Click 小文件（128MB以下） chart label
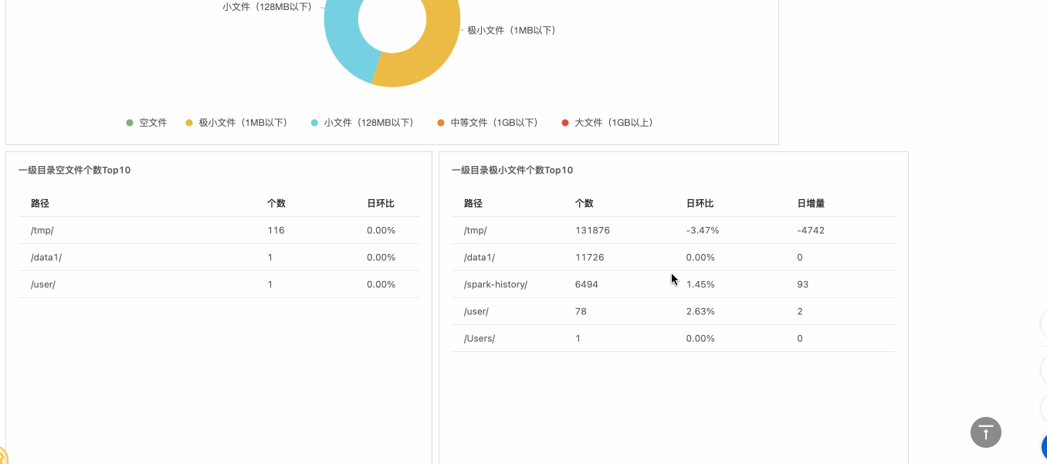 pyautogui.click(x=267, y=6)
